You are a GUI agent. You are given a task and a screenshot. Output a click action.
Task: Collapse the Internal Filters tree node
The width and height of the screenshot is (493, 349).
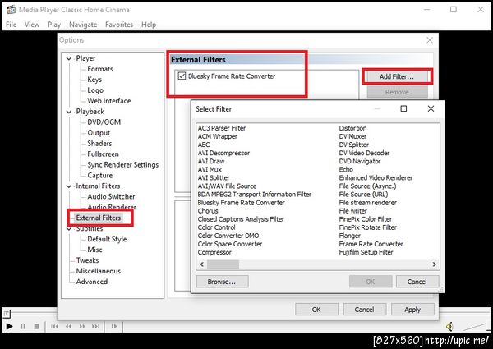(x=69, y=186)
